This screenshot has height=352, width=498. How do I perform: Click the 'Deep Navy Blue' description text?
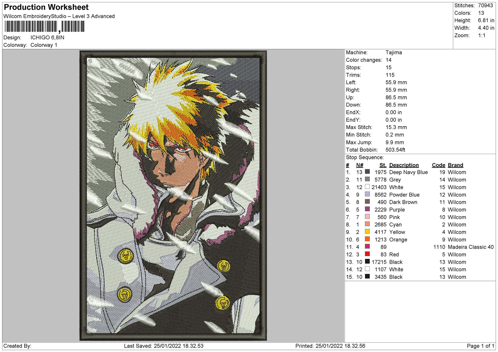[408, 172]
